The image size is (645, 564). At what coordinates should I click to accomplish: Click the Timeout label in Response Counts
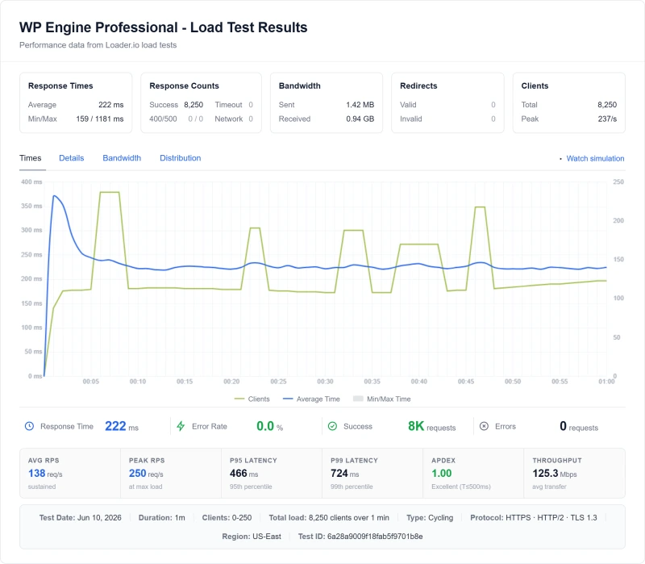click(x=228, y=105)
